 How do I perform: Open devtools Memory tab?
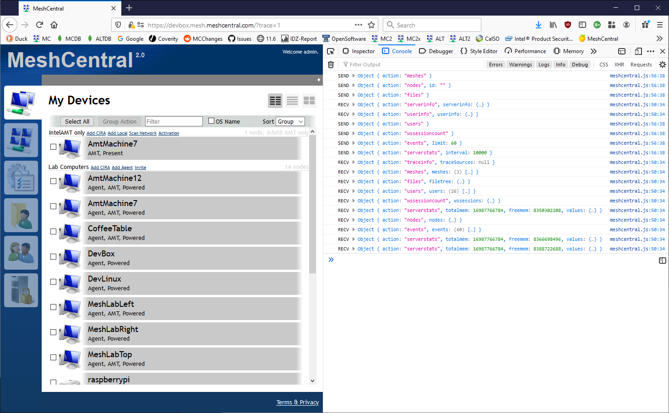[x=568, y=51]
